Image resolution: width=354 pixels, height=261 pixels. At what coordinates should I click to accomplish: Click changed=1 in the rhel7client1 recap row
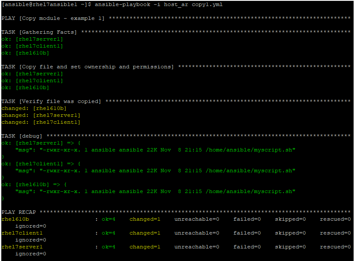(145, 233)
